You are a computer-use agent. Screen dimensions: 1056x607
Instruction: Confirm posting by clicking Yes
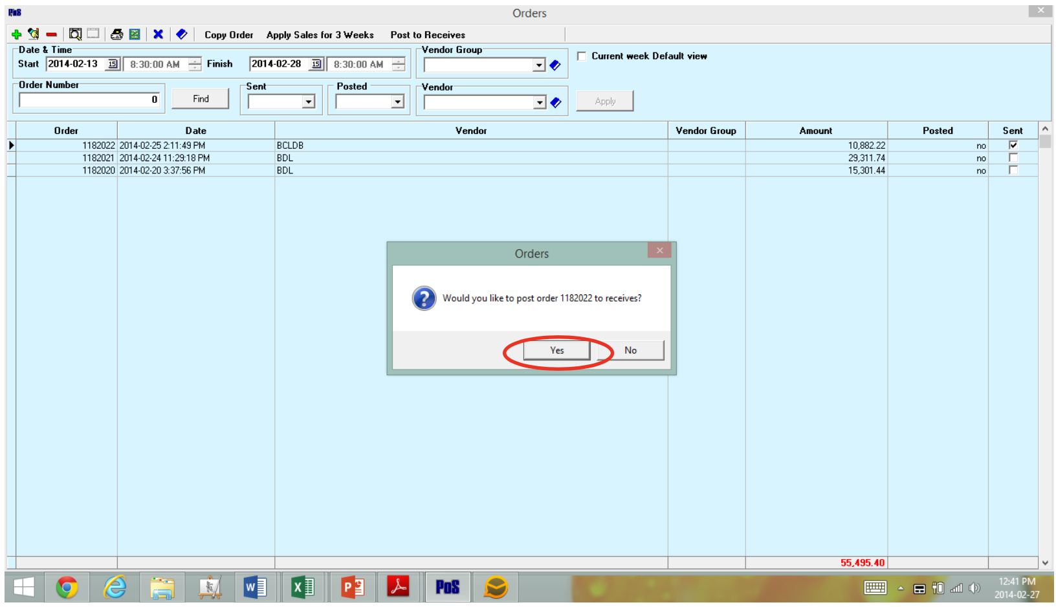[x=556, y=350]
